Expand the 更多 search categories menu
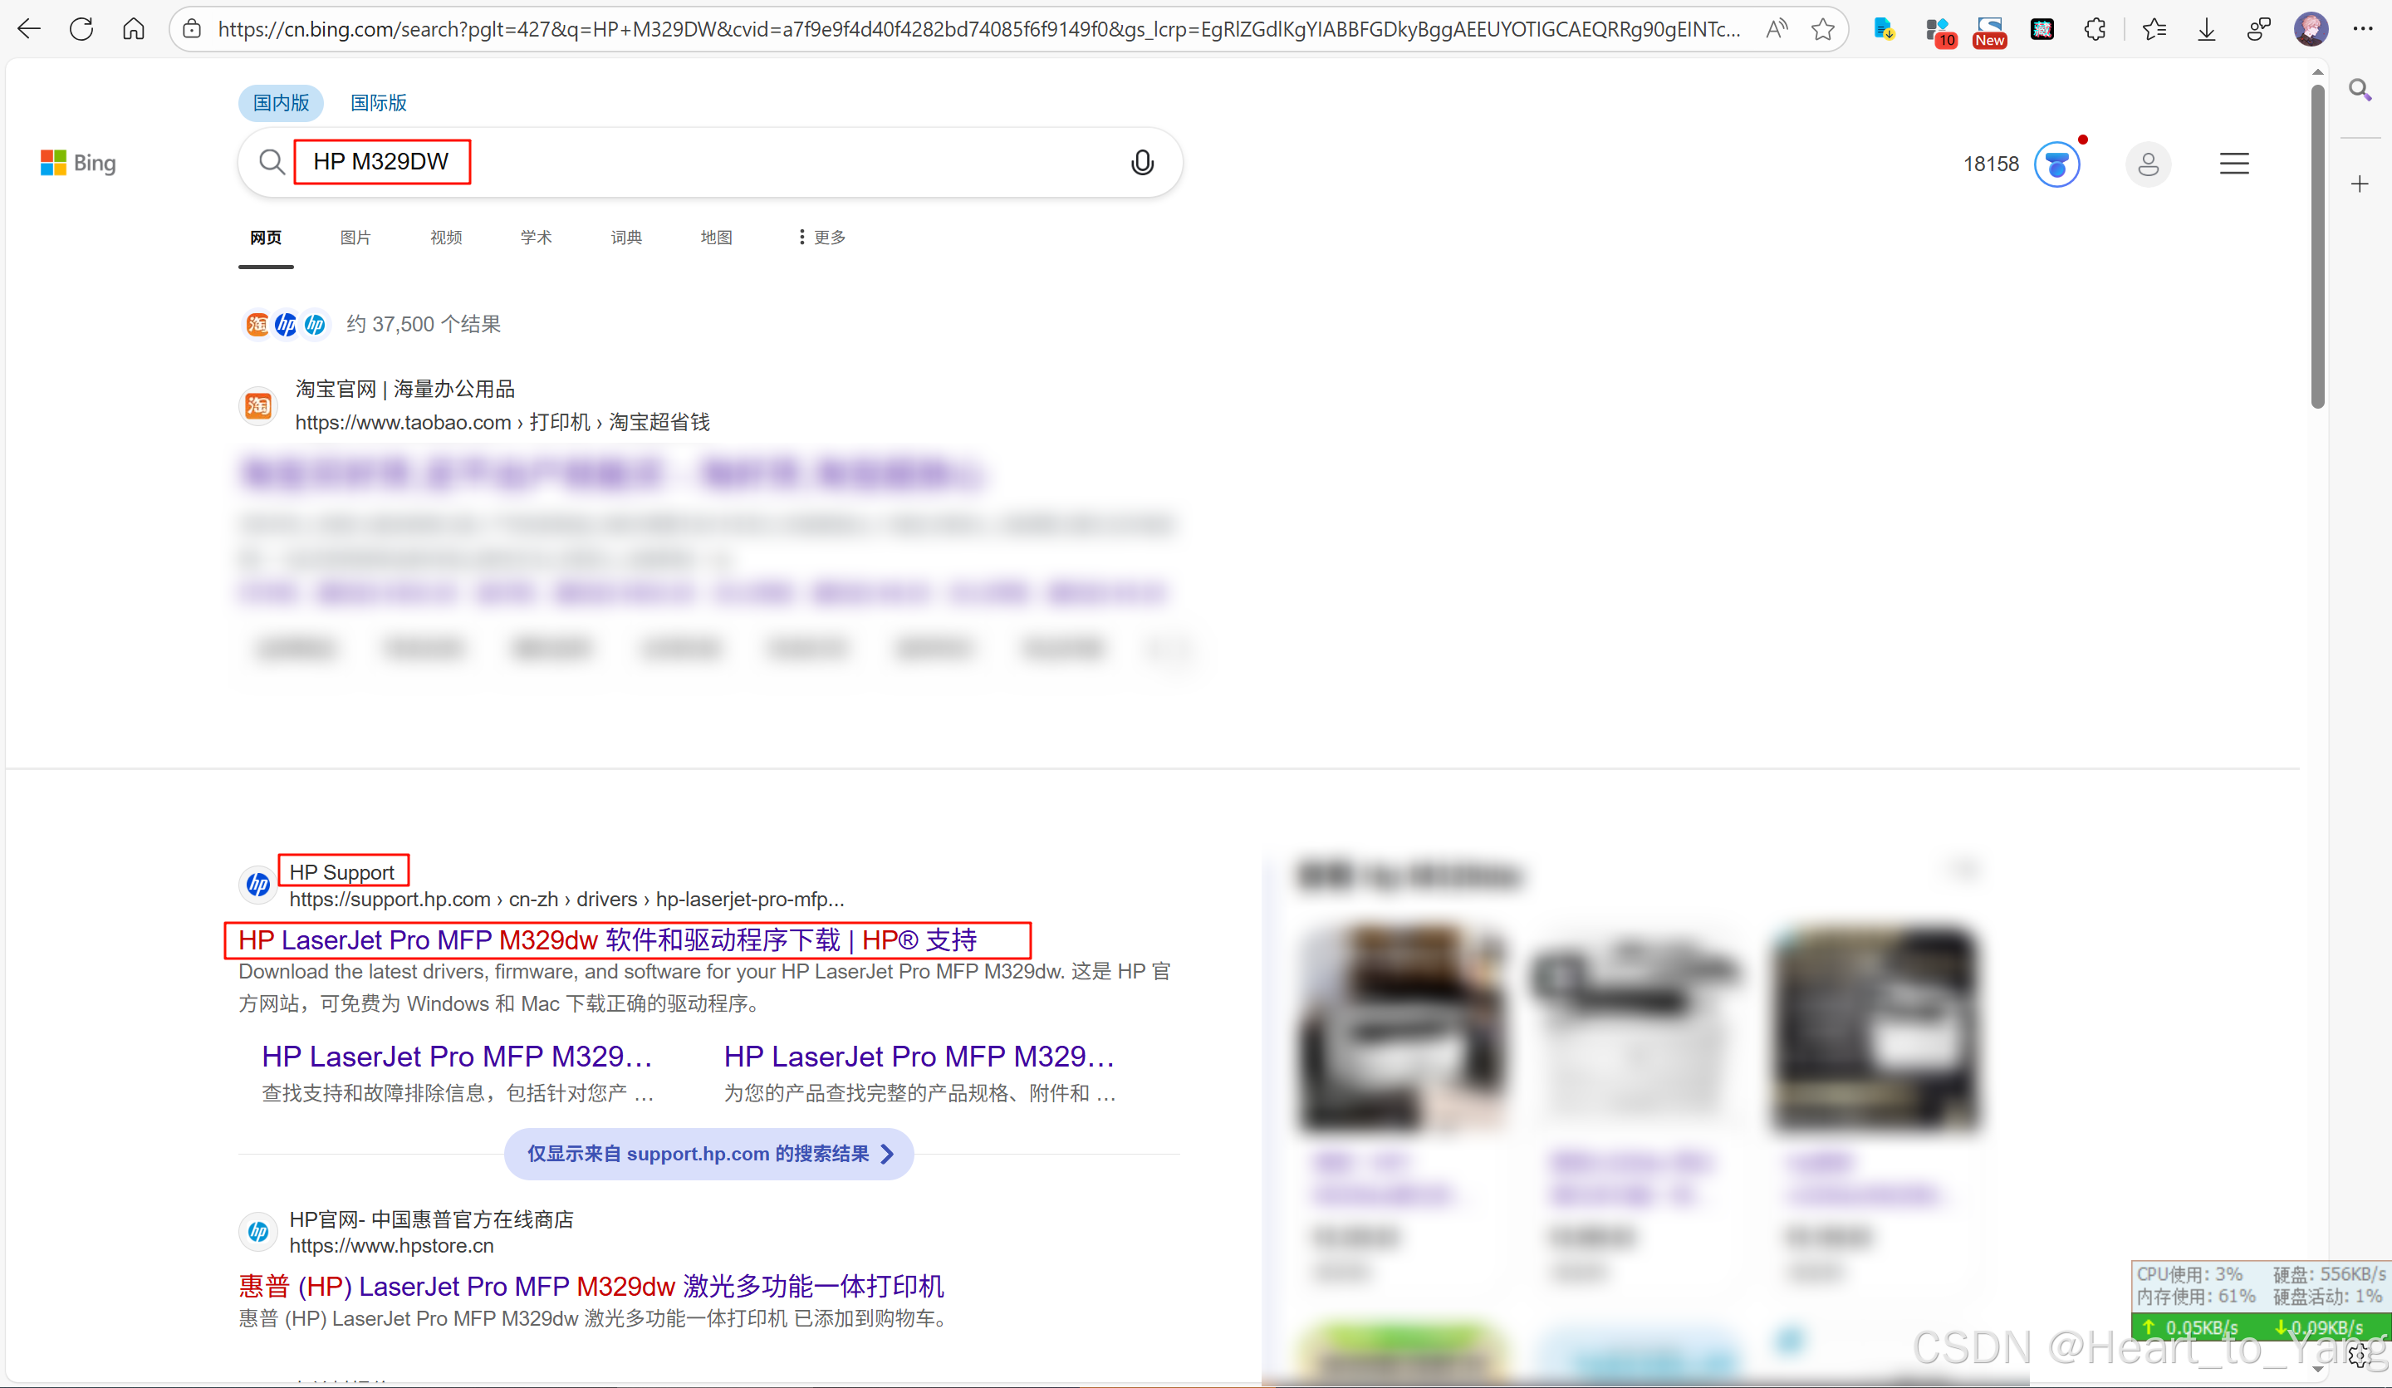The image size is (2392, 1388). [x=822, y=238]
